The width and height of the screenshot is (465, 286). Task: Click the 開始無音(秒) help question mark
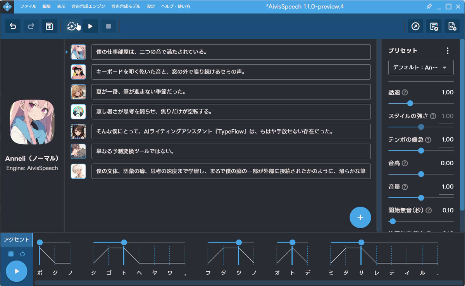[429, 211]
